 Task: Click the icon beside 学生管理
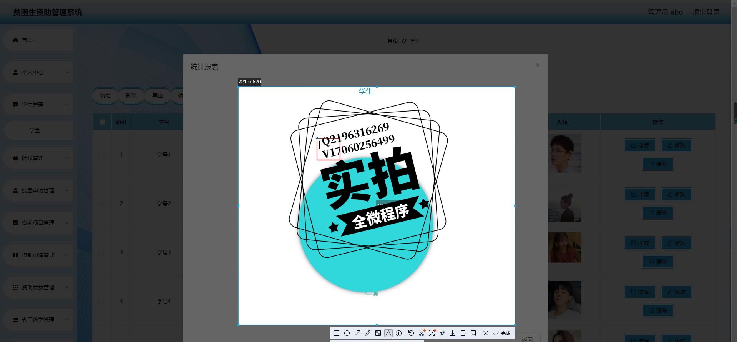tap(15, 105)
